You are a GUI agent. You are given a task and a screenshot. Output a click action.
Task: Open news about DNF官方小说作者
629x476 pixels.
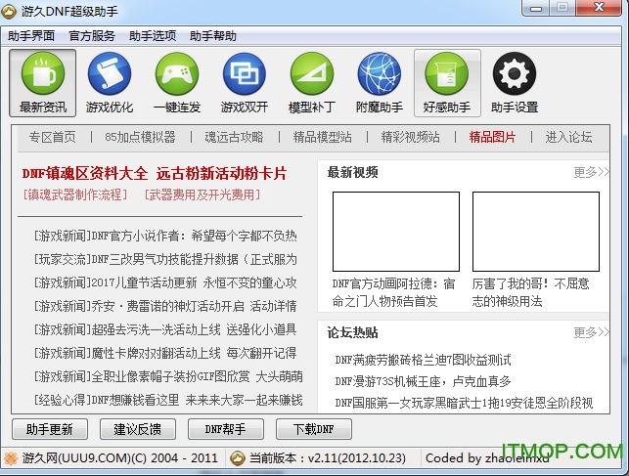click(165, 236)
